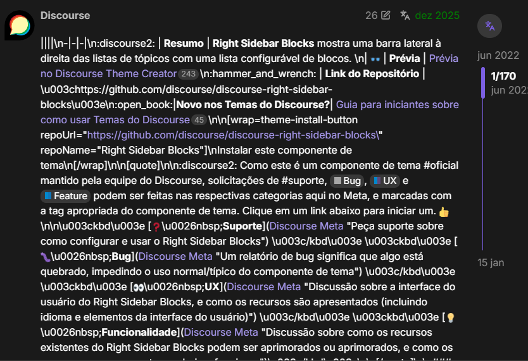Click the timeline scroller handle
The width and height of the screenshot is (528, 361).
[x=483, y=83]
